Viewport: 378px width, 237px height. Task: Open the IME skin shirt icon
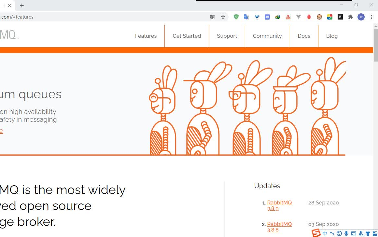[x=368, y=233]
